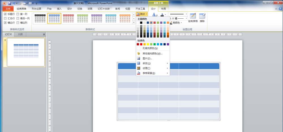Open the 渐变(G) gradient submenu
This screenshot has width=283, height=132.
click(153, 63)
